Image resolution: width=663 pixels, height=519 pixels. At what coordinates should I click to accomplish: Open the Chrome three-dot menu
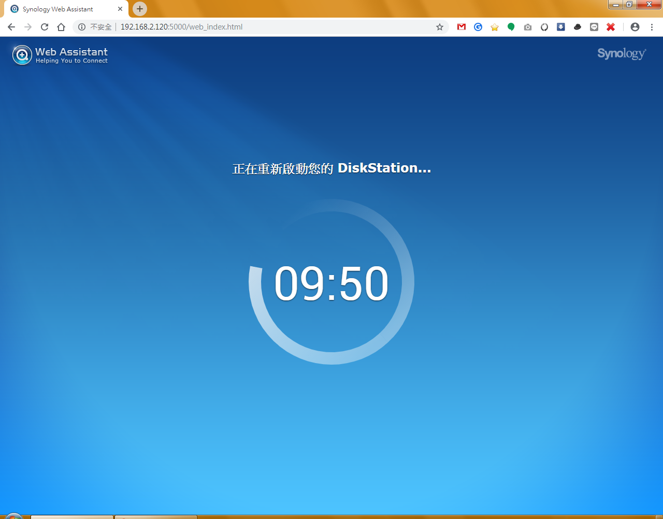652,27
